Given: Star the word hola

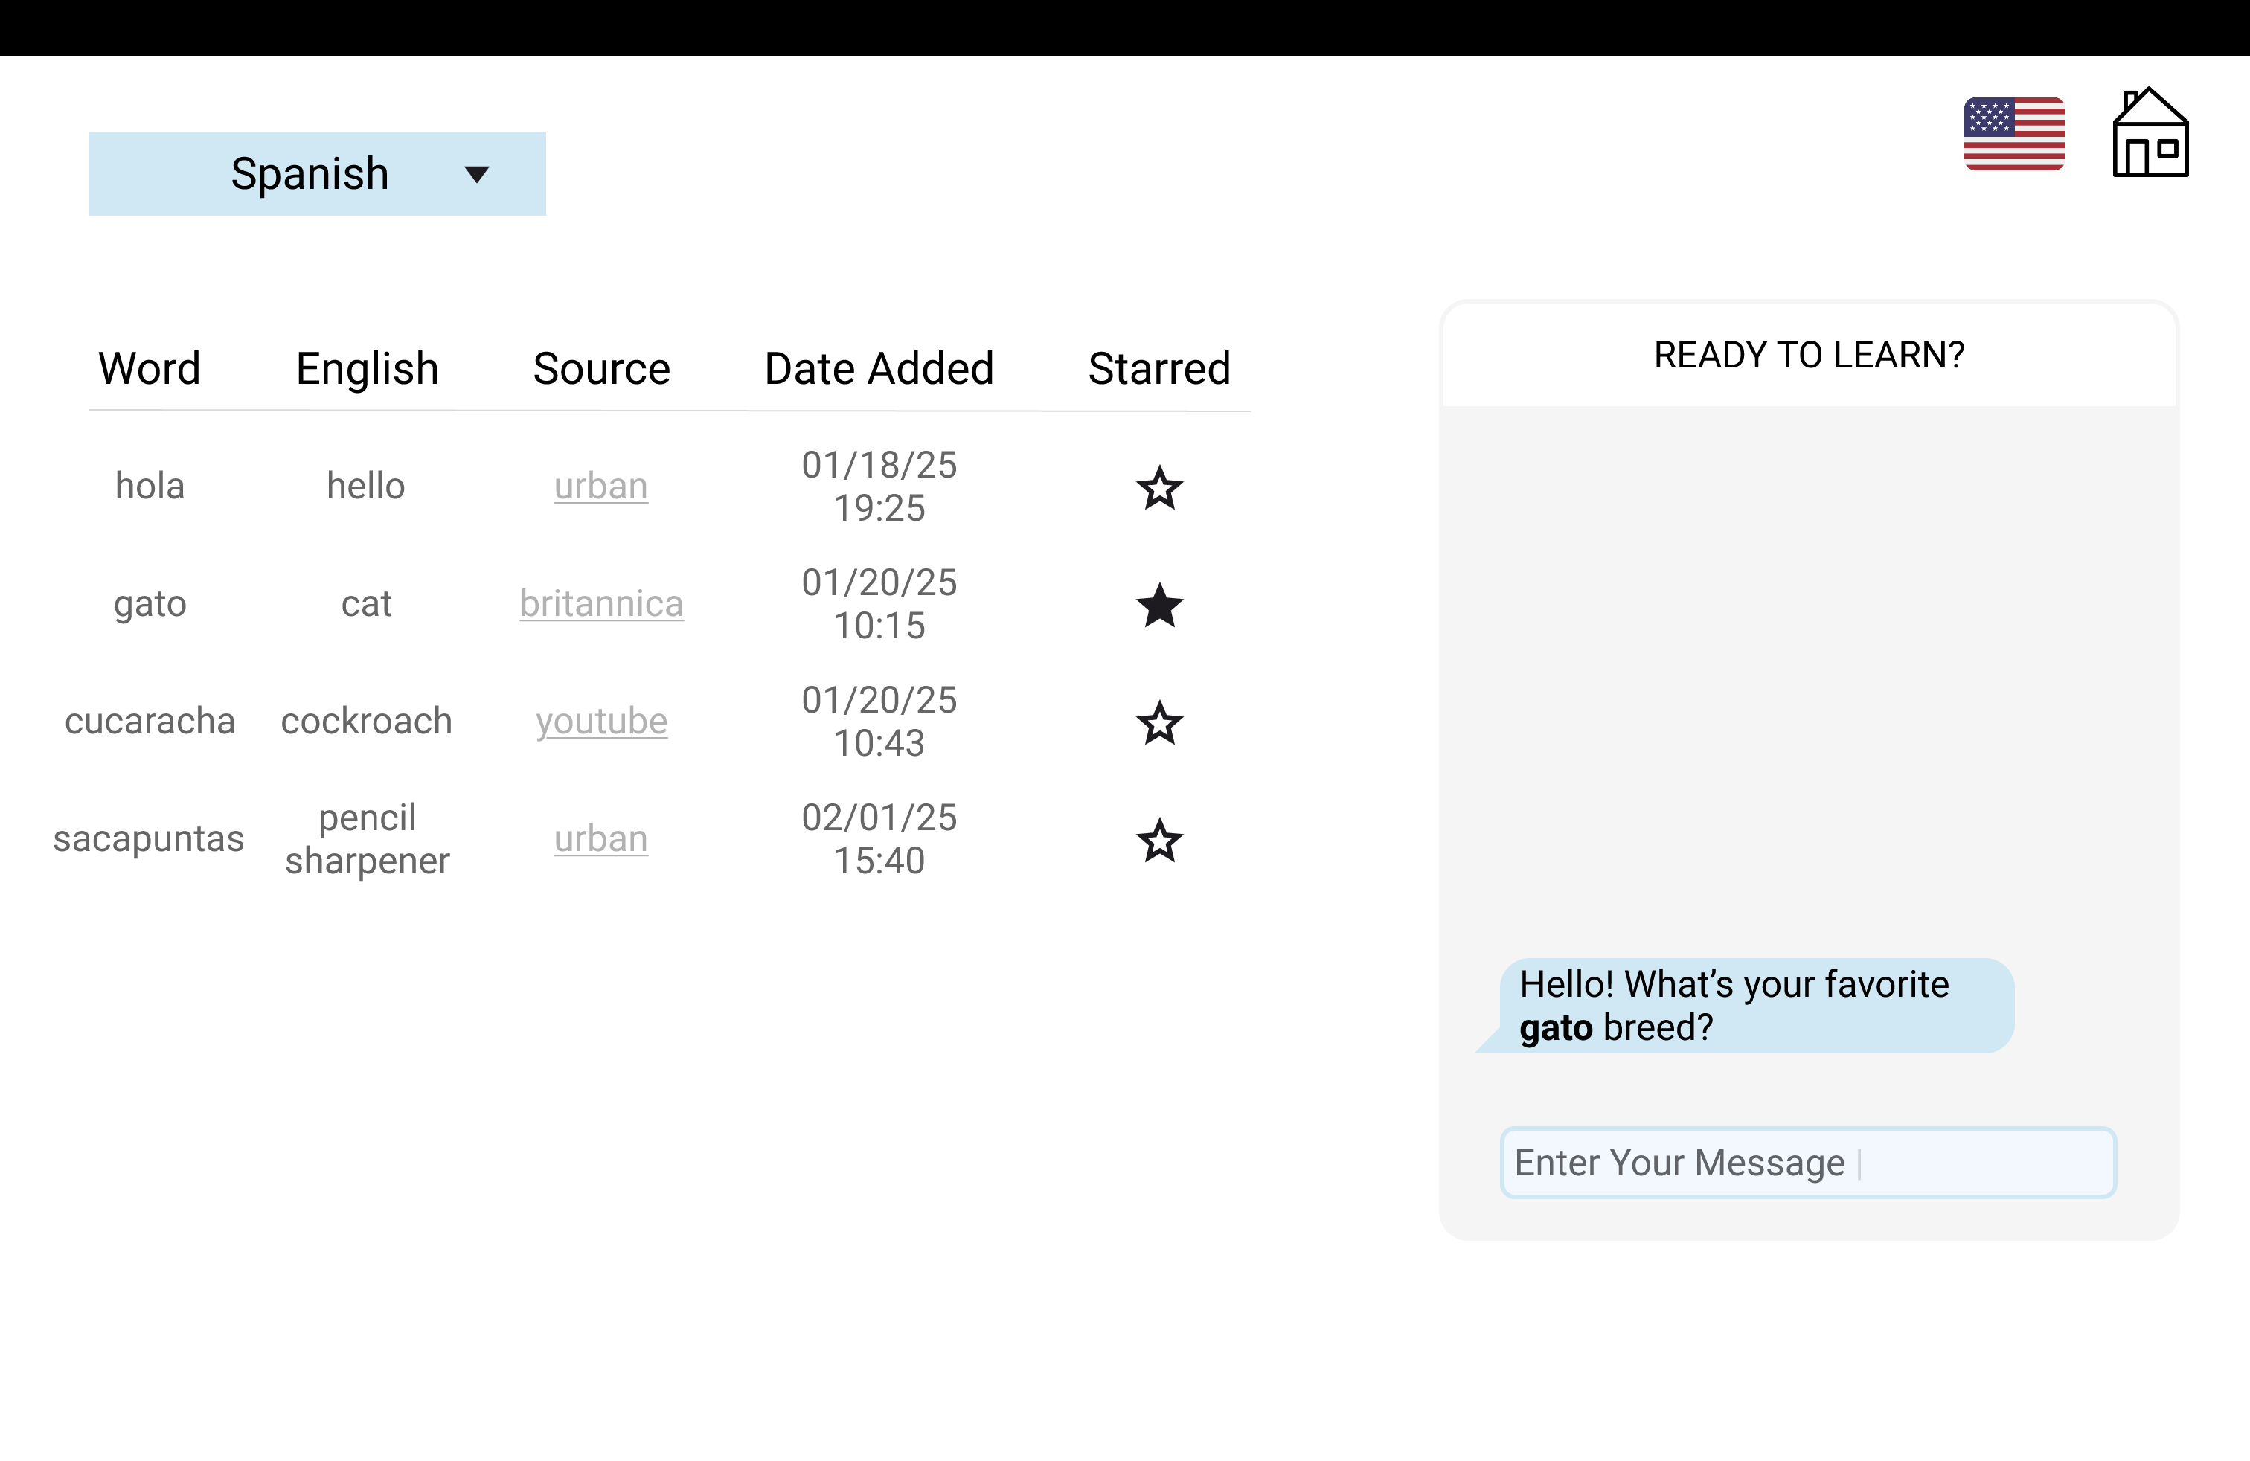Looking at the screenshot, I should pyautogui.click(x=1159, y=488).
